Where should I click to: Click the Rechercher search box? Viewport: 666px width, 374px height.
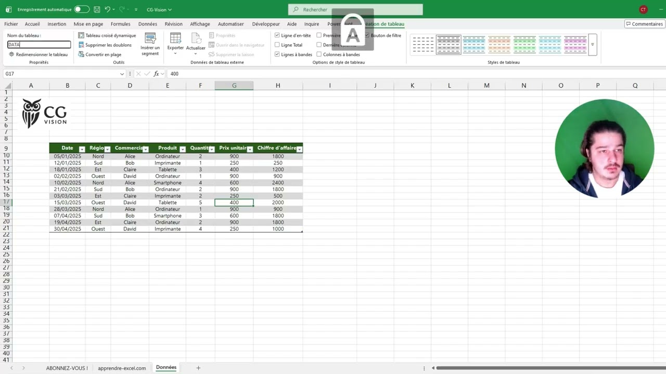355,9
